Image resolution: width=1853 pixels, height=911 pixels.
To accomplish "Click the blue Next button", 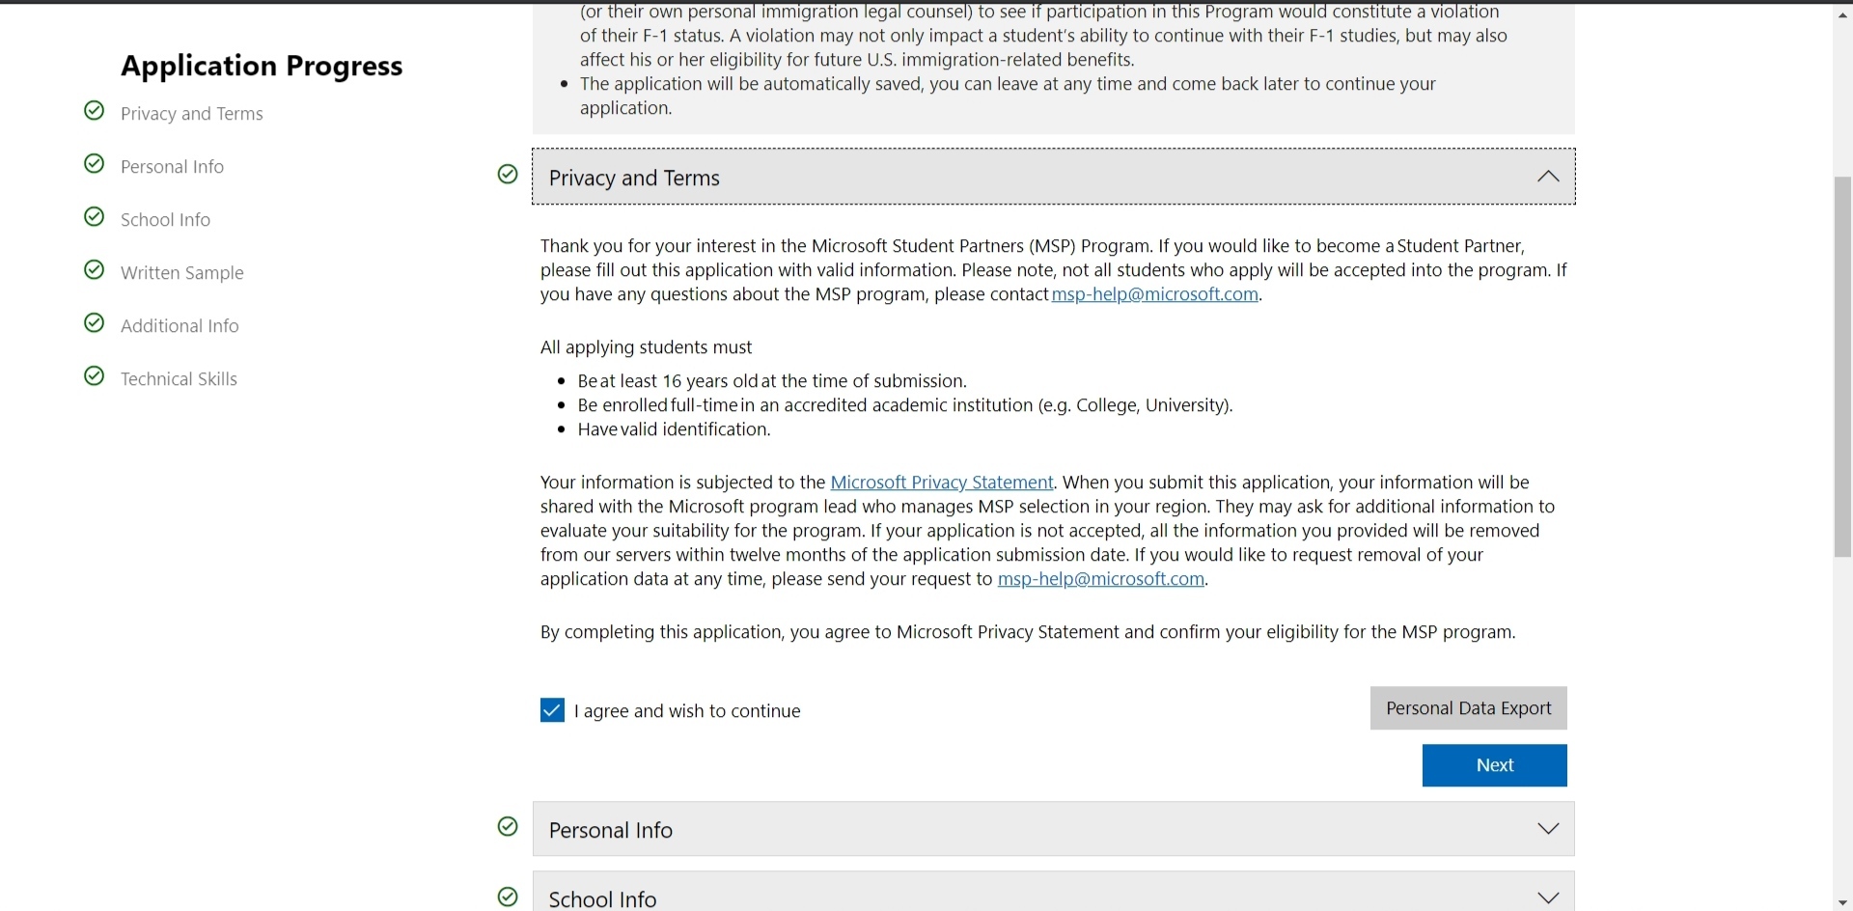I will click(1494, 765).
